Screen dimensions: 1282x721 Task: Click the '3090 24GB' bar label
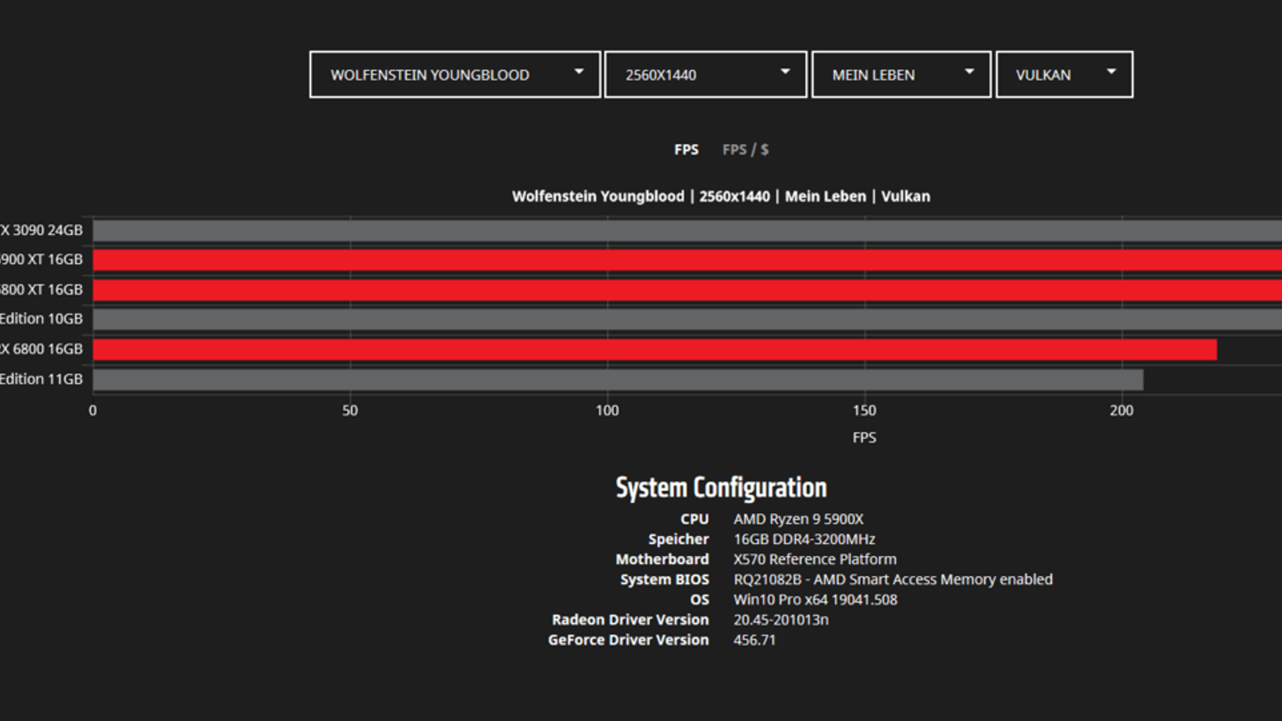42,231
